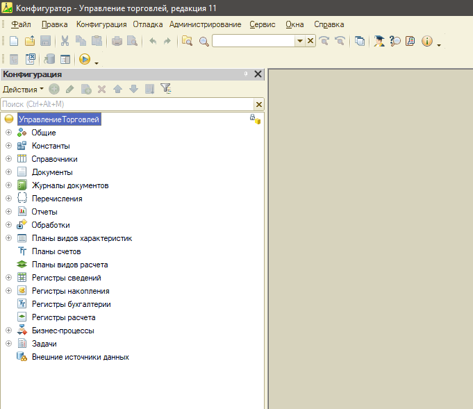The height and width of the screenshot is (409, 473).
Task: Select the УправлениеТорговлей root node
Action: 59,119
